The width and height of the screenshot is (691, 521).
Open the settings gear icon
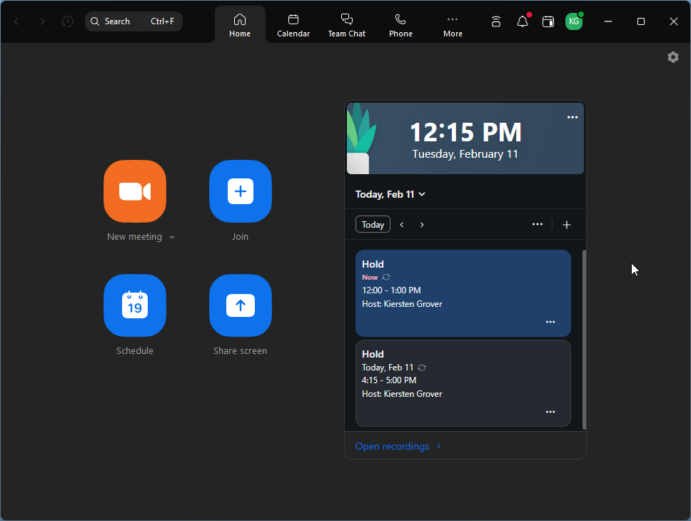click(672, 57)
